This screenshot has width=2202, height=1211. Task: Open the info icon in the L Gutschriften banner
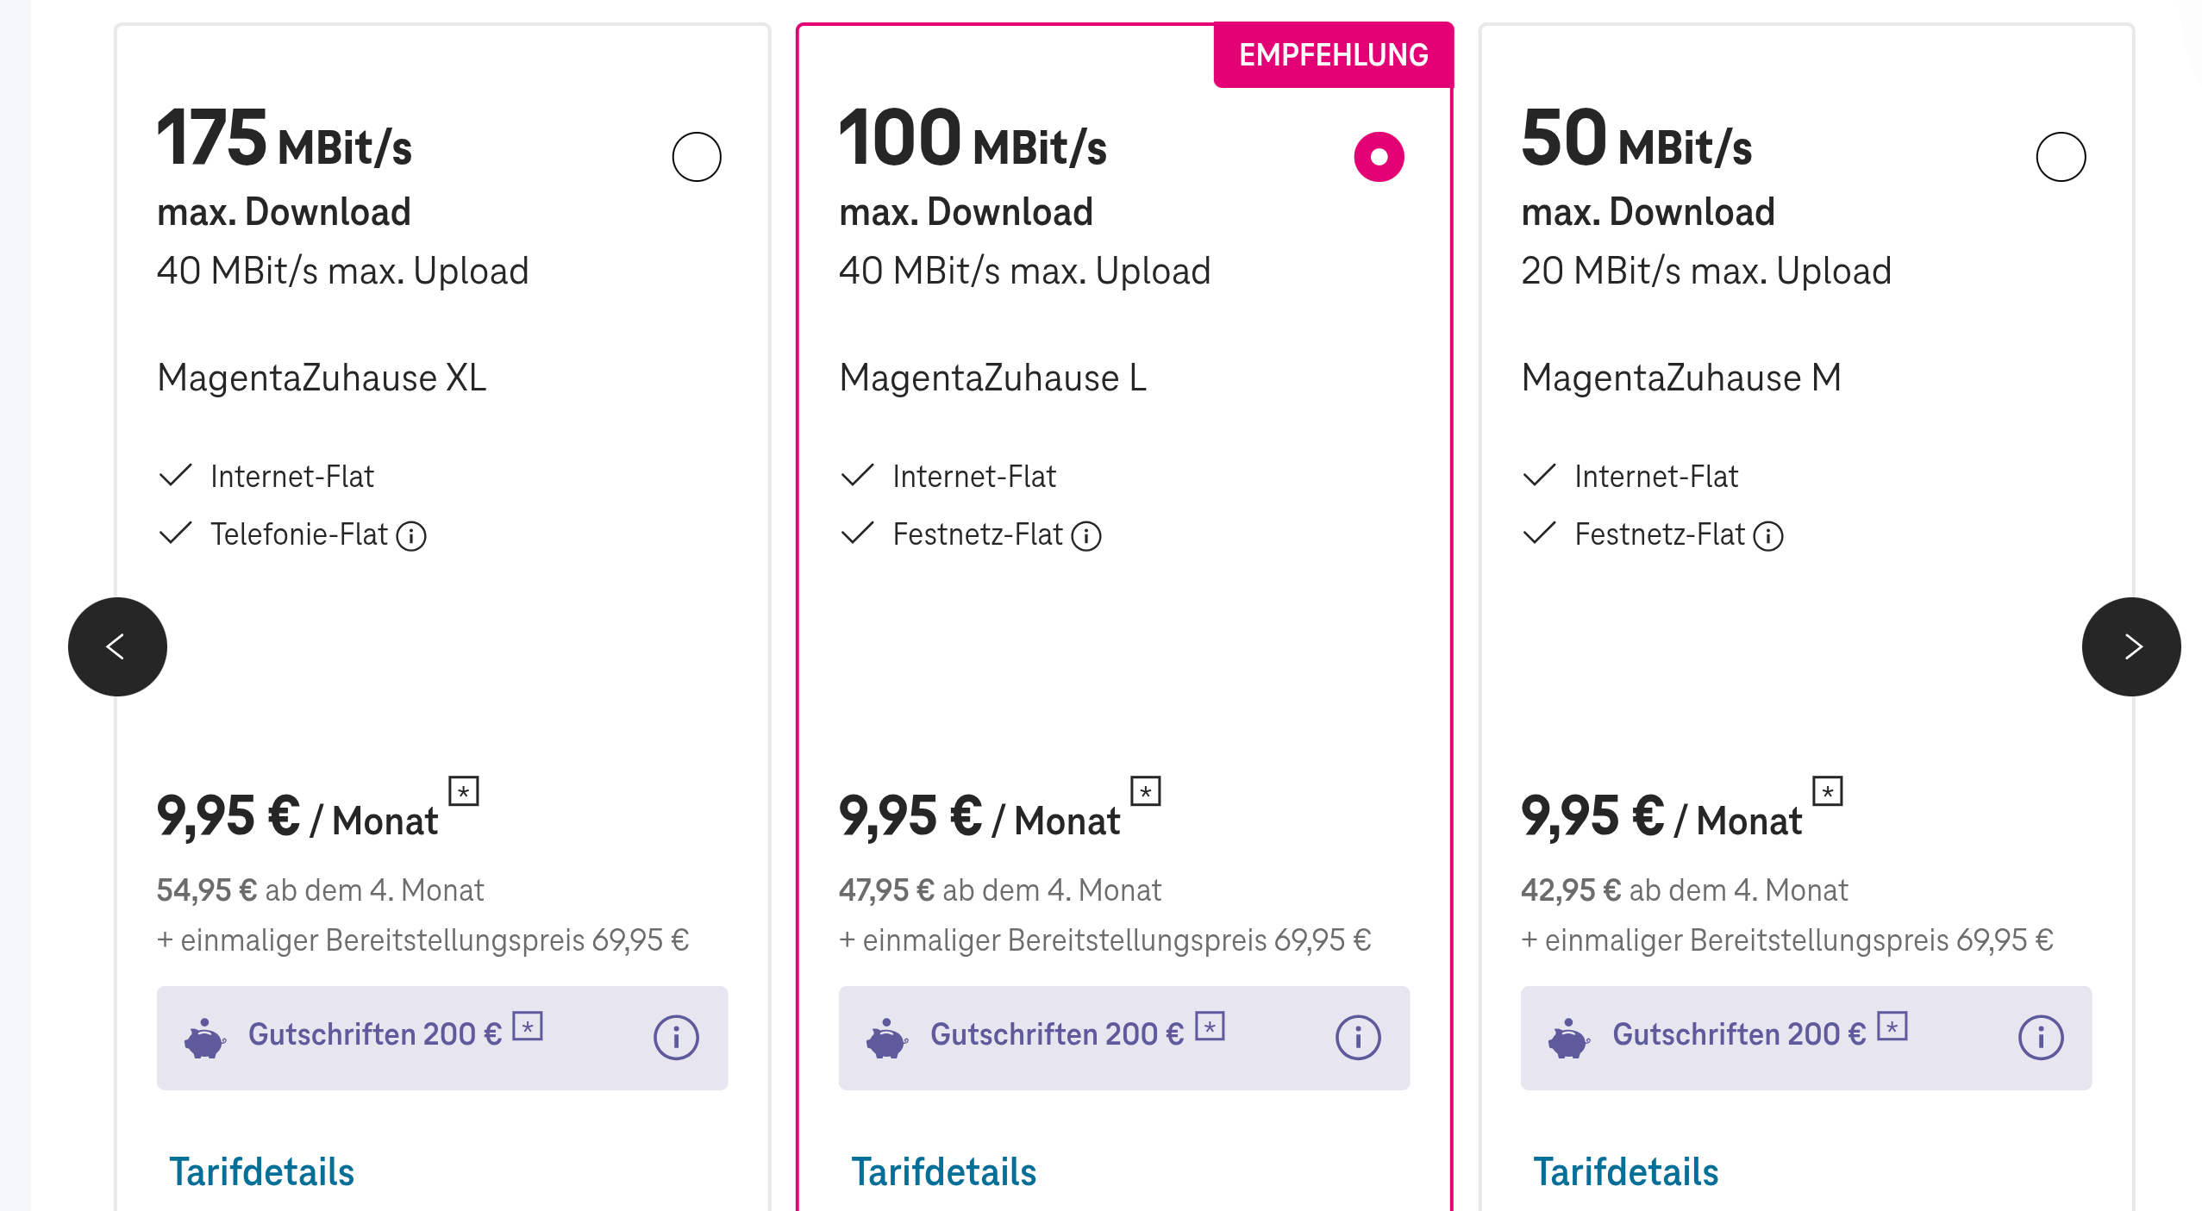coord(1358,1037)
